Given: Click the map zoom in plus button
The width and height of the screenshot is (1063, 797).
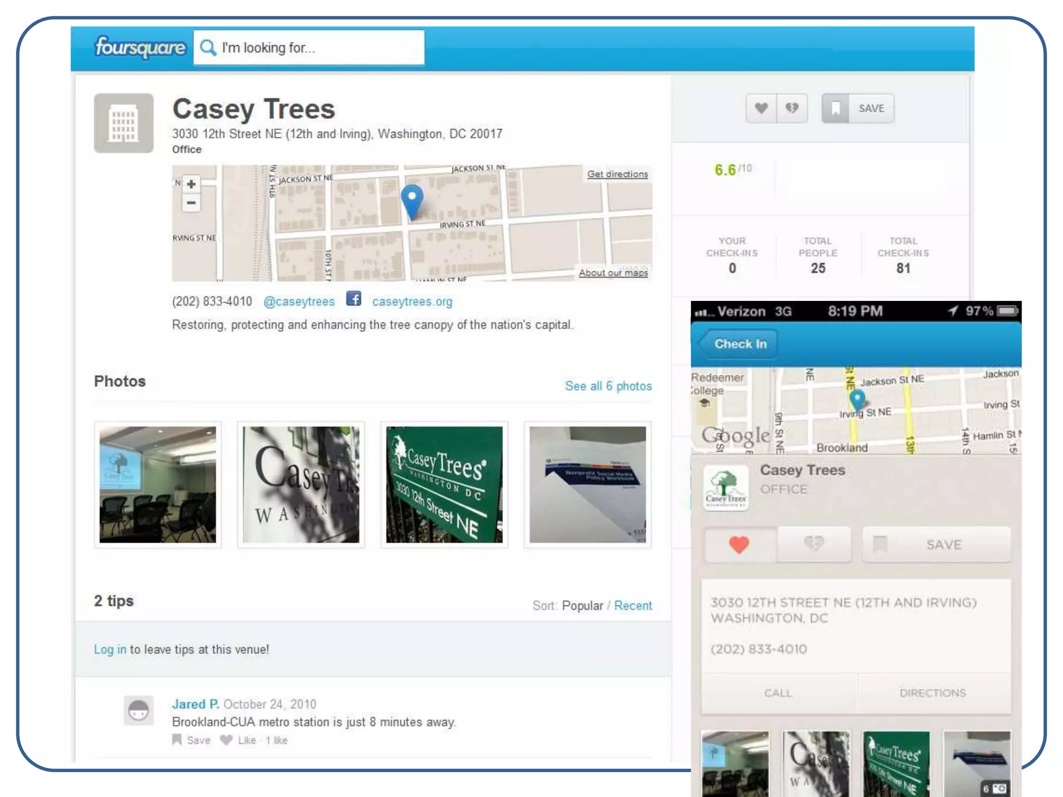Looking at the screenshot, I should (192, 184).
